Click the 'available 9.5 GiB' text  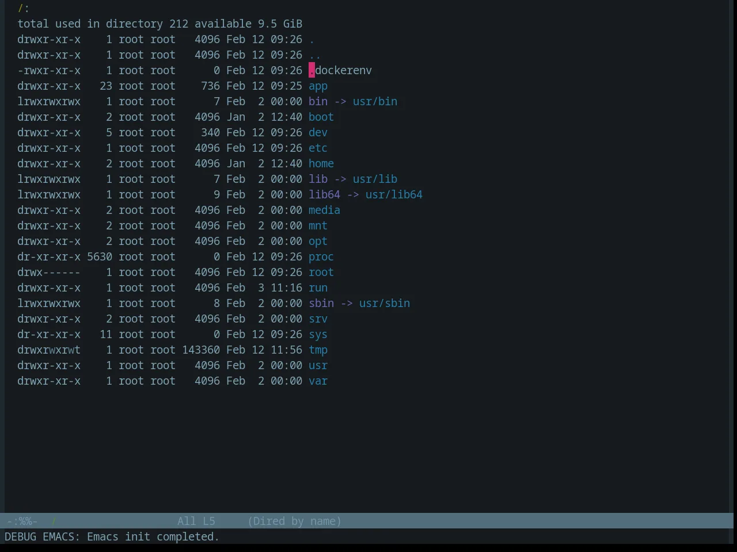(248, 24)
